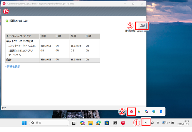Viewport: 192px width, 132px height.
Task: Open the clock and date panel
Action: [183, 123]
